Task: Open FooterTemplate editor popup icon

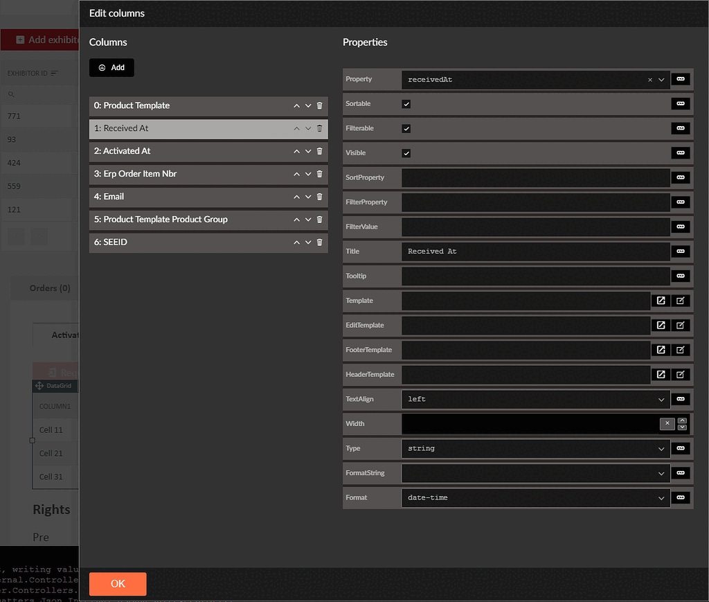Action: point(661,350)
